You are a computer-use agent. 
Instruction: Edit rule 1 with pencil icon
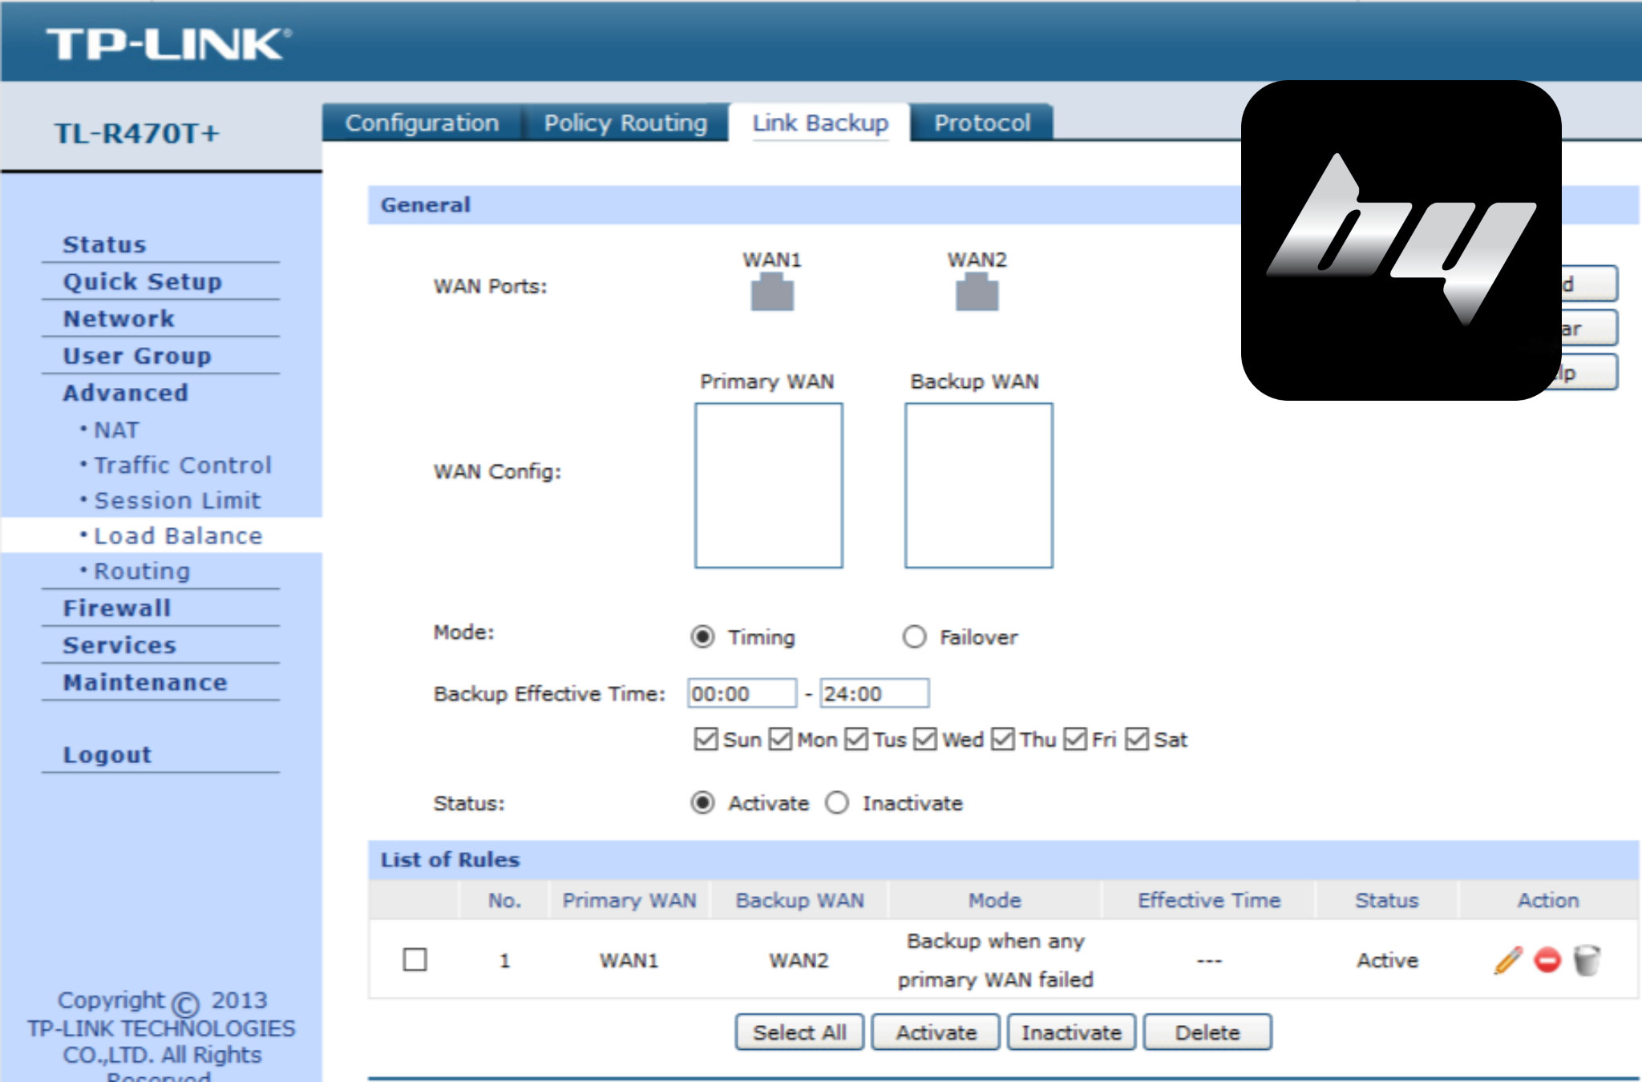click(1507, 959)
